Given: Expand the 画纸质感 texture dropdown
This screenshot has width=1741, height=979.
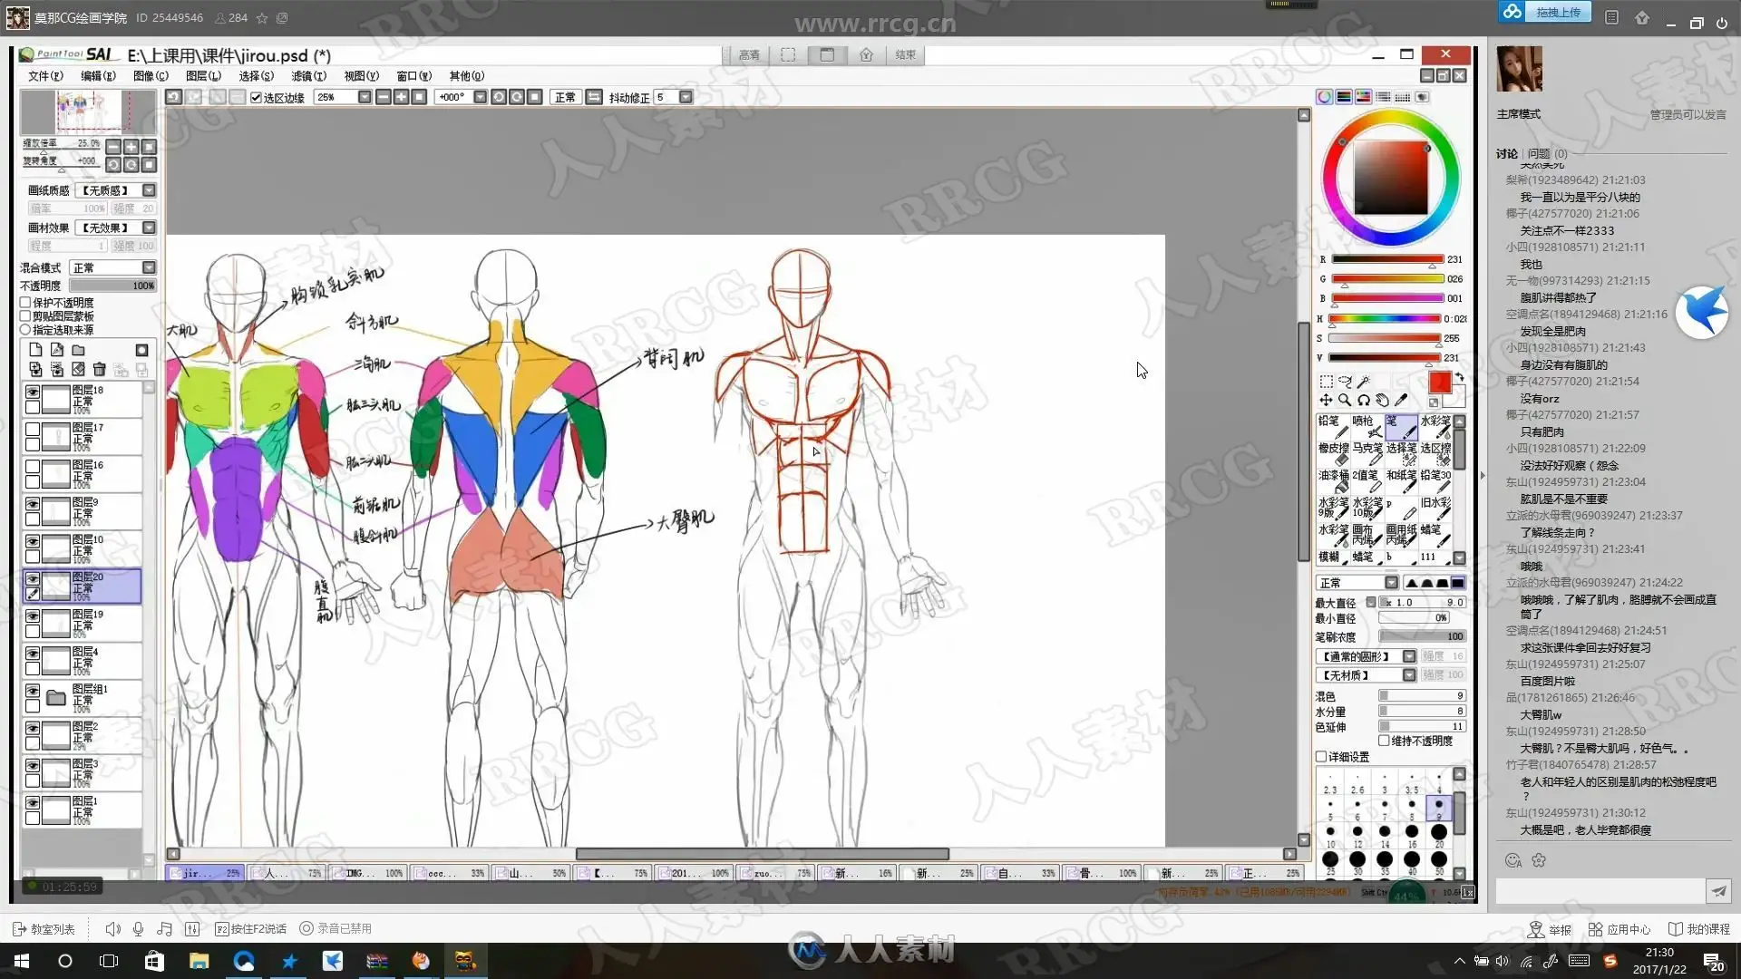Looking at the screenshot, I should click(x=149, y=190).
